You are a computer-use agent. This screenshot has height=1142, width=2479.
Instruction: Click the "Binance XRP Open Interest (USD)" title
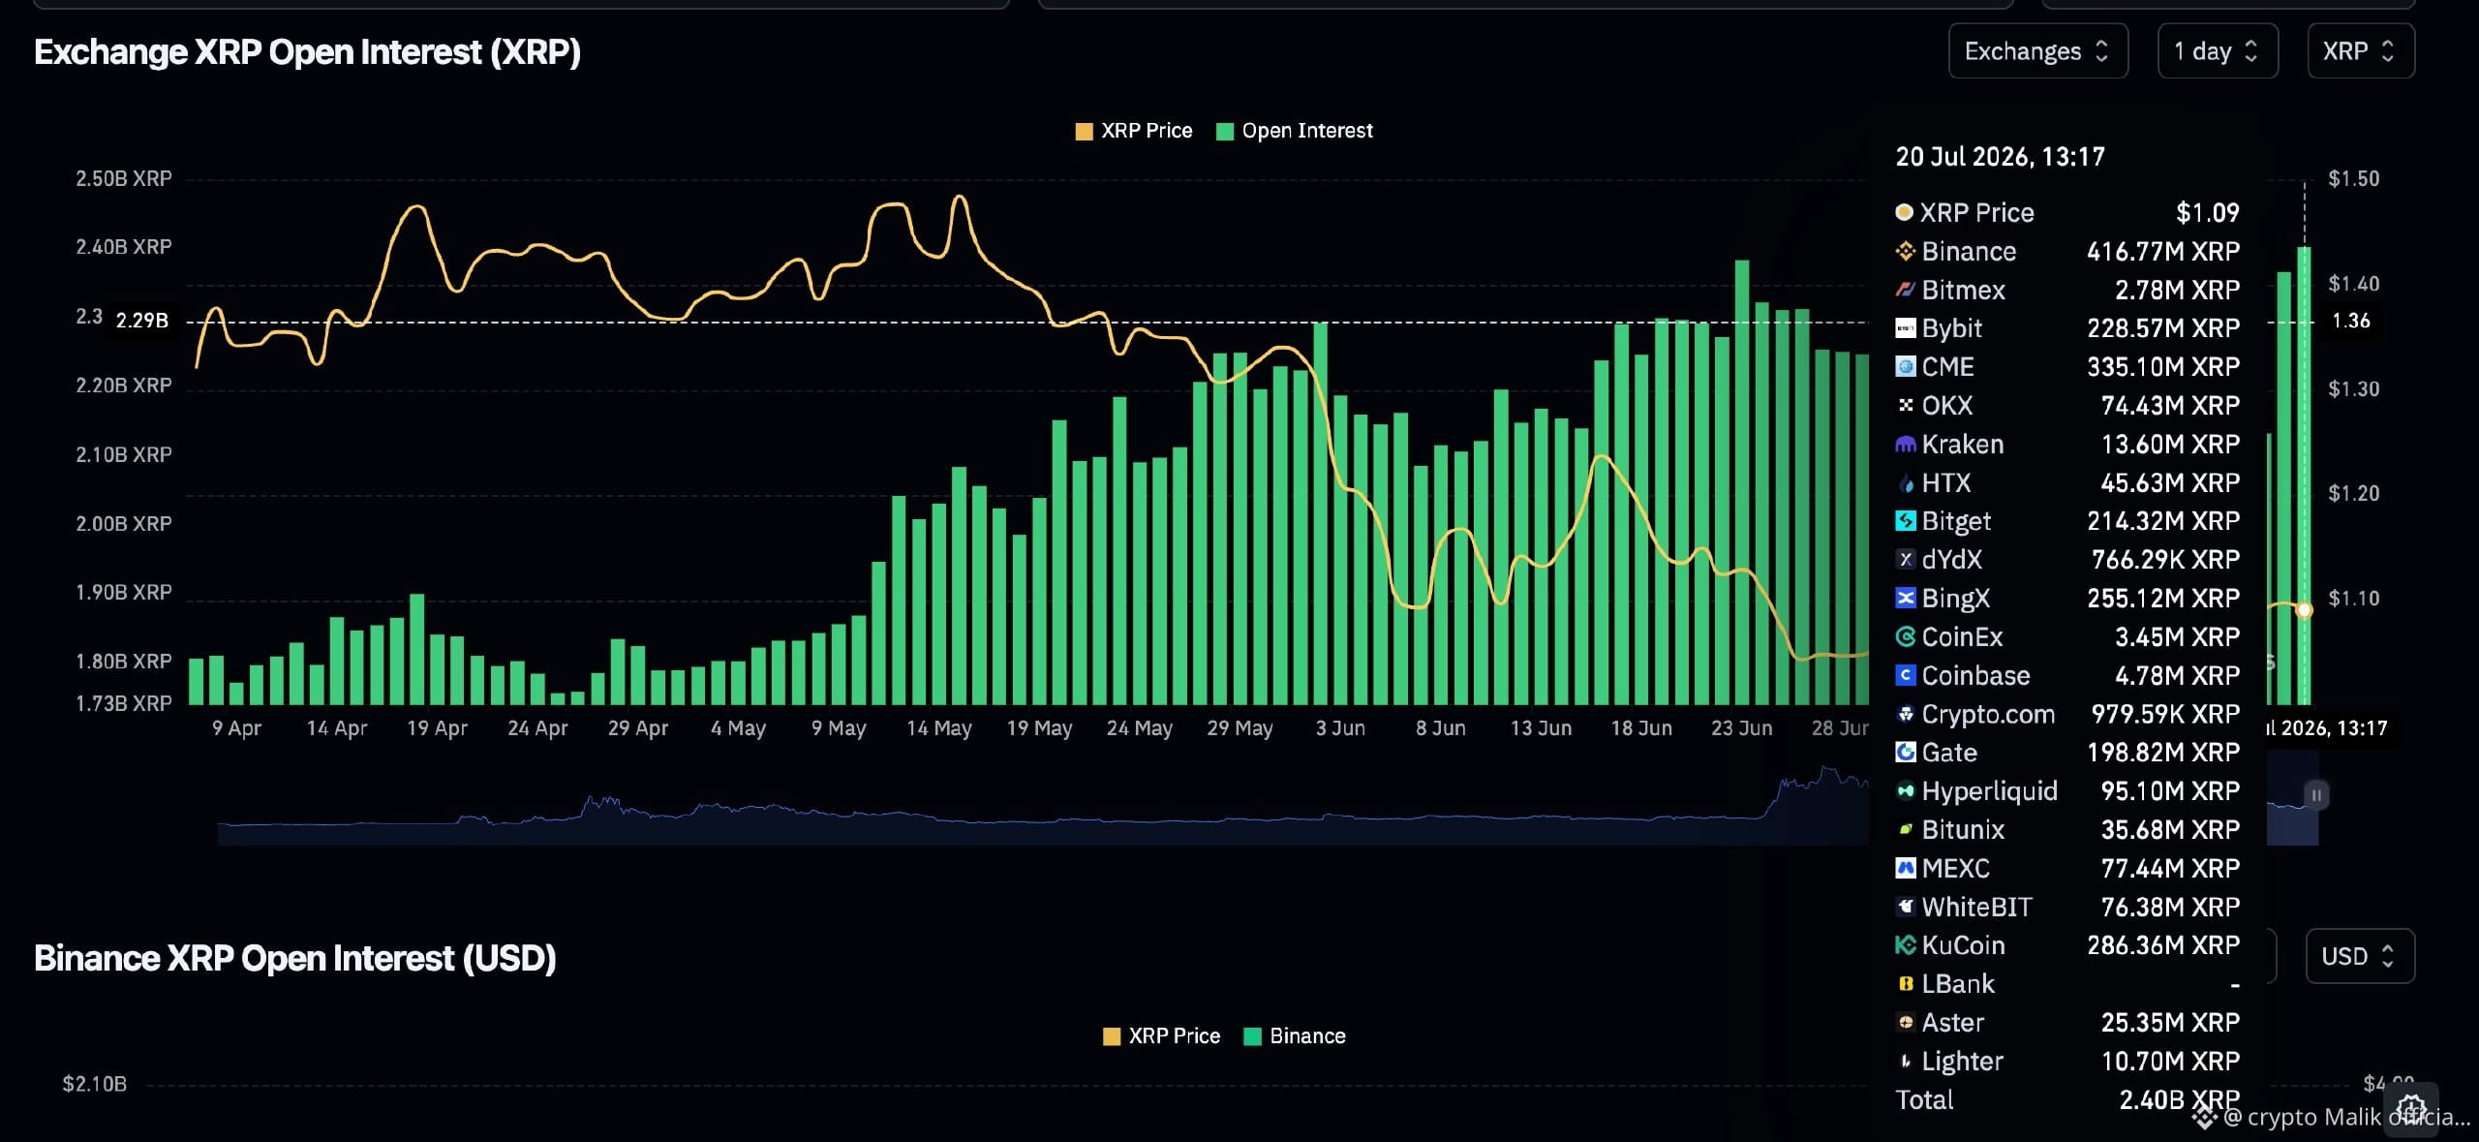295,958
